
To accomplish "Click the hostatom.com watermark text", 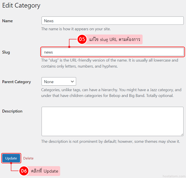I will click(x=174, y=176).
